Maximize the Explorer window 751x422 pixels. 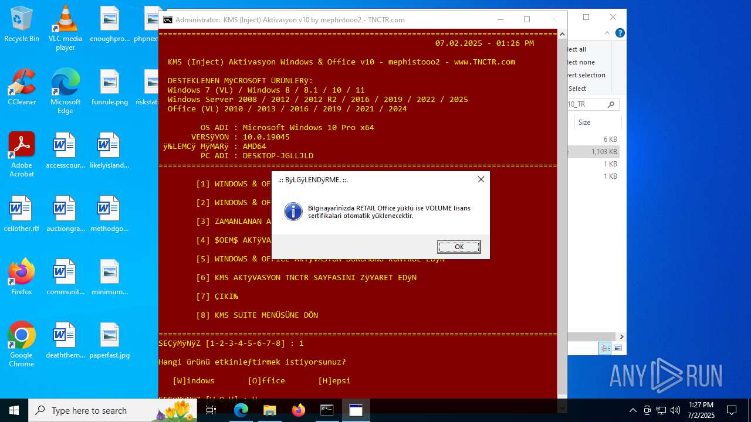pyautogui.click(x=586, y=17)
